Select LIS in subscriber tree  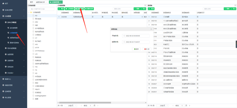(36, 54)
